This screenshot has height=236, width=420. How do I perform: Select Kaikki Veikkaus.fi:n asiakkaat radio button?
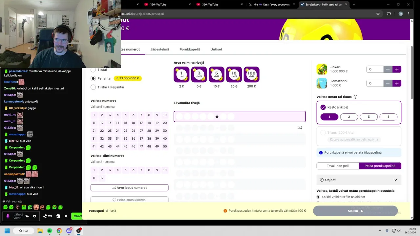click(x=318, y=197)
